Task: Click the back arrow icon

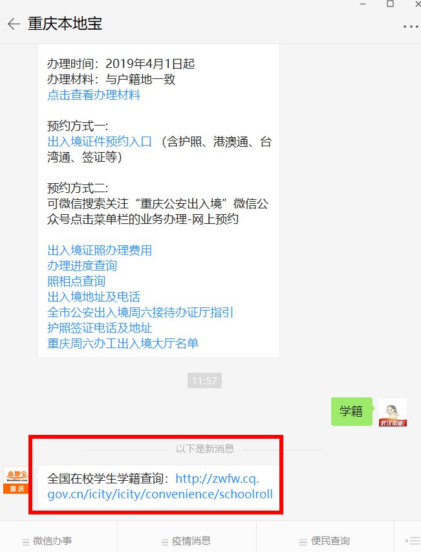Action: 14,24
